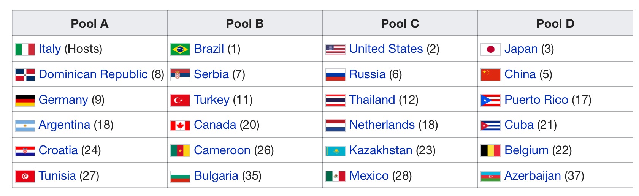Select the Pool A column header
The width and height of the screenshot is (639, 196).
pyautogui.click(x=90, y=24)
